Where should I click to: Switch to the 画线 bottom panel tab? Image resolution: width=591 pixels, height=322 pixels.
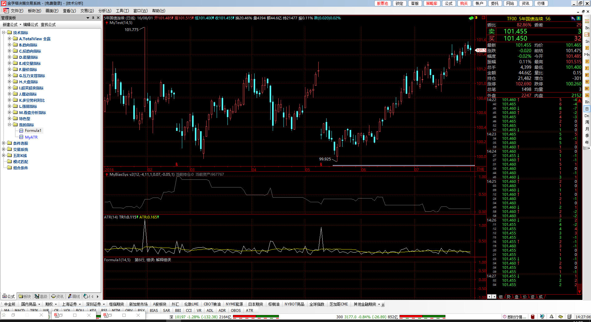click(74, 296)
